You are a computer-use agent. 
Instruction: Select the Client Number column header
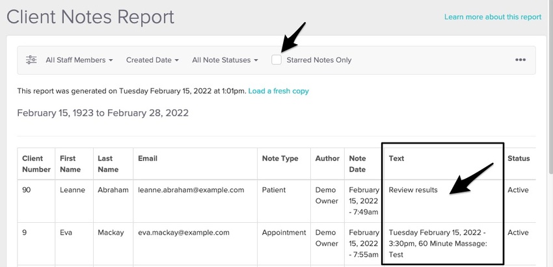36,164
